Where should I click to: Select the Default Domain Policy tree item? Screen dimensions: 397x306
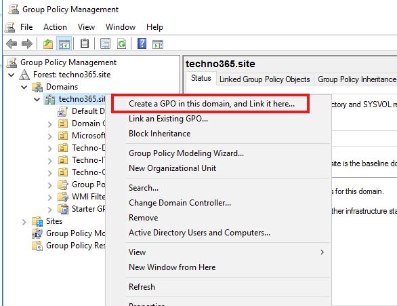coord(88,111)
